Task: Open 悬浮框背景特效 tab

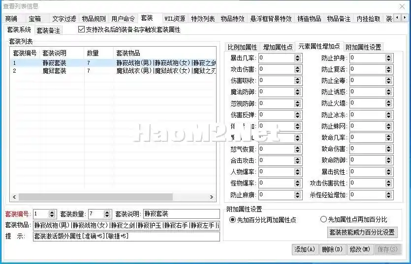Action: pyautogui.click(x=271, y=19)
